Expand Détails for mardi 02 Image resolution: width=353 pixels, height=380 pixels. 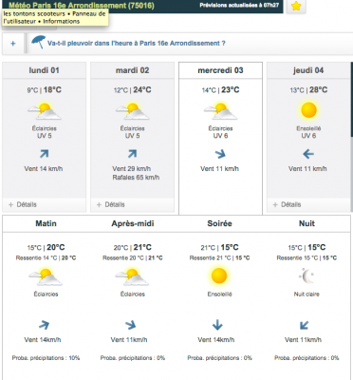(111, 204)
